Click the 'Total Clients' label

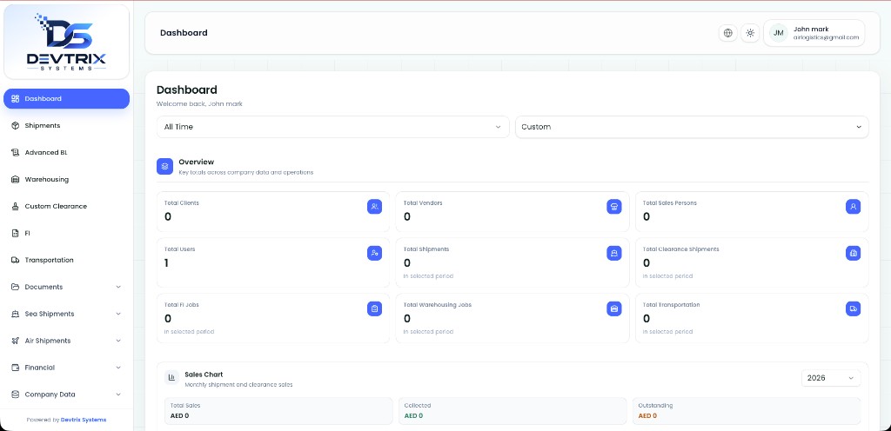click(182, 203)
